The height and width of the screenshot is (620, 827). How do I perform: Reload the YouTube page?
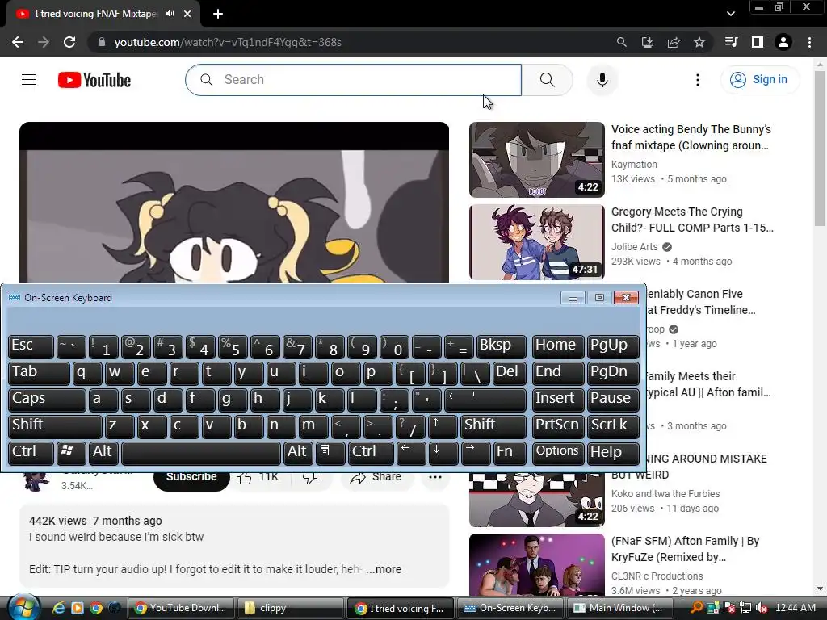(69, 42)
